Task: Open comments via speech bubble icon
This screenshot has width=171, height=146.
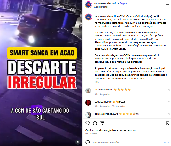Action: 95,123
